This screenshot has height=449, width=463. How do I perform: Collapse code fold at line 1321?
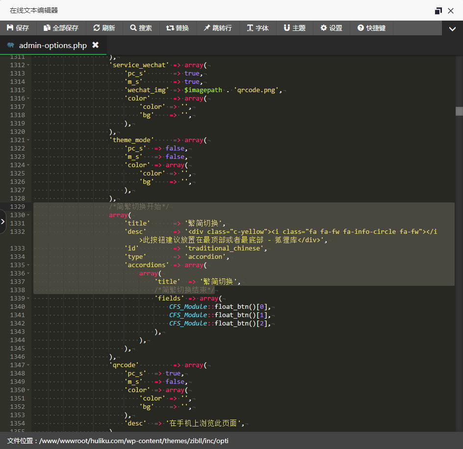[28, 140]
